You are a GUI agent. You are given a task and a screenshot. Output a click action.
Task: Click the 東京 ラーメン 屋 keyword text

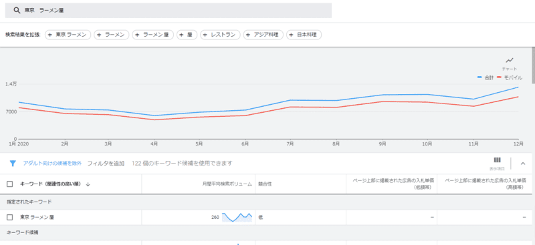click(37, 218)
